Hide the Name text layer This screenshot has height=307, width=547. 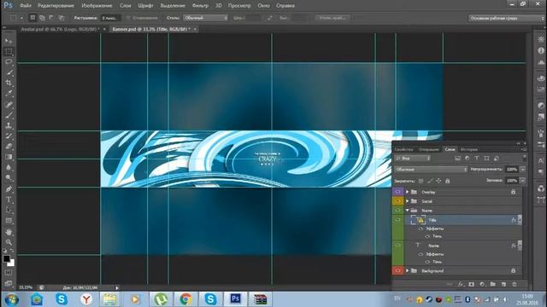coord(397,246)
